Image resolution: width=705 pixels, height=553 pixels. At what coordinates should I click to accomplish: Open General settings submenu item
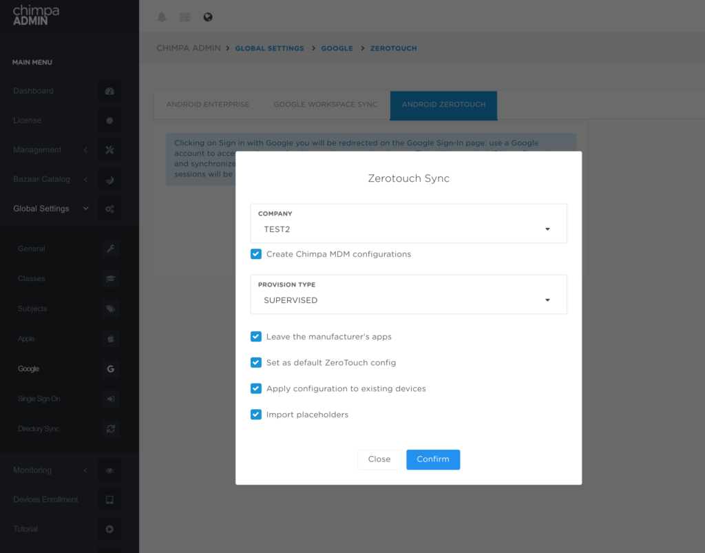(32, 249)
